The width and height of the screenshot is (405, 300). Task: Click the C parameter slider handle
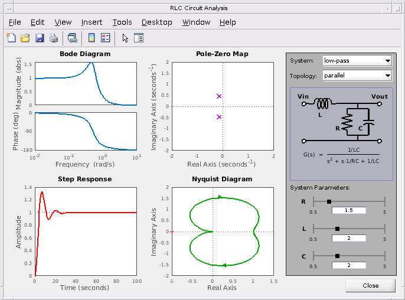tap(337, 256)
